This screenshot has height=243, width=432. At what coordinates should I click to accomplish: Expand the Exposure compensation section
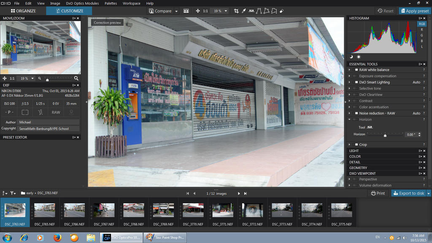[349, 76]
